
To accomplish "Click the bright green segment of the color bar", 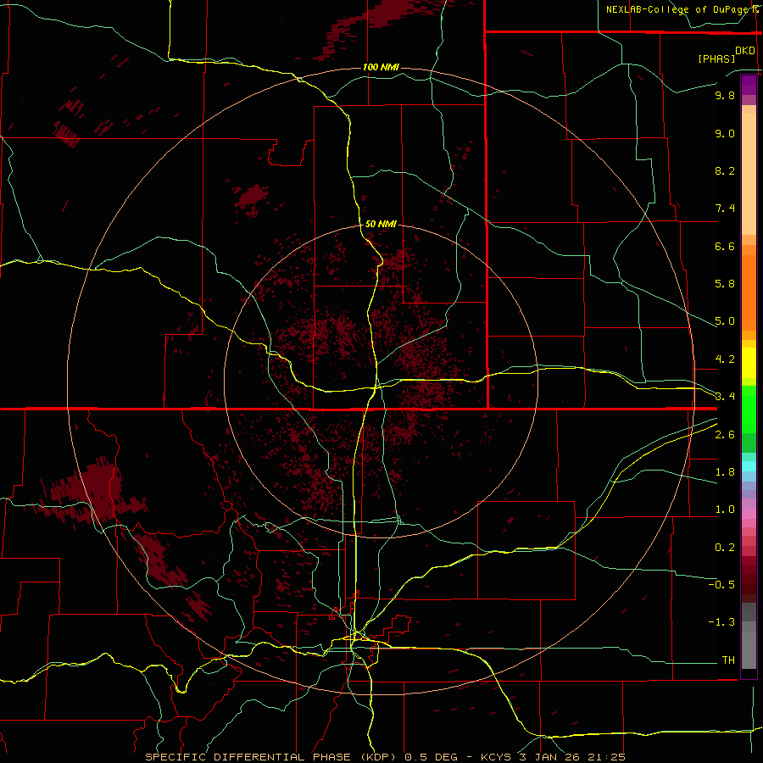I will coord(749,409).
